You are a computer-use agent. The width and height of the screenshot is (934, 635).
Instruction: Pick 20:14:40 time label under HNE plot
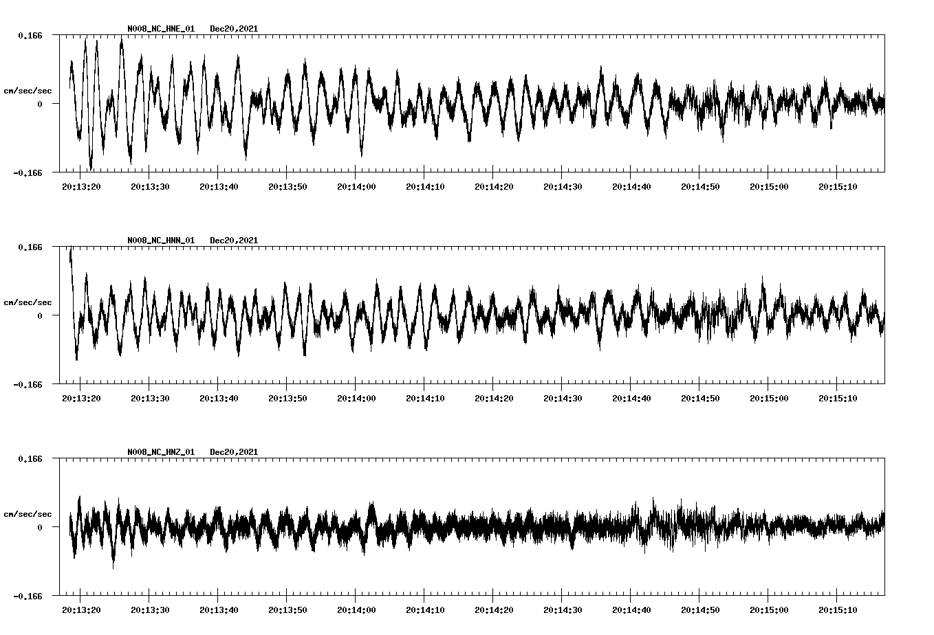pos(631,187)
